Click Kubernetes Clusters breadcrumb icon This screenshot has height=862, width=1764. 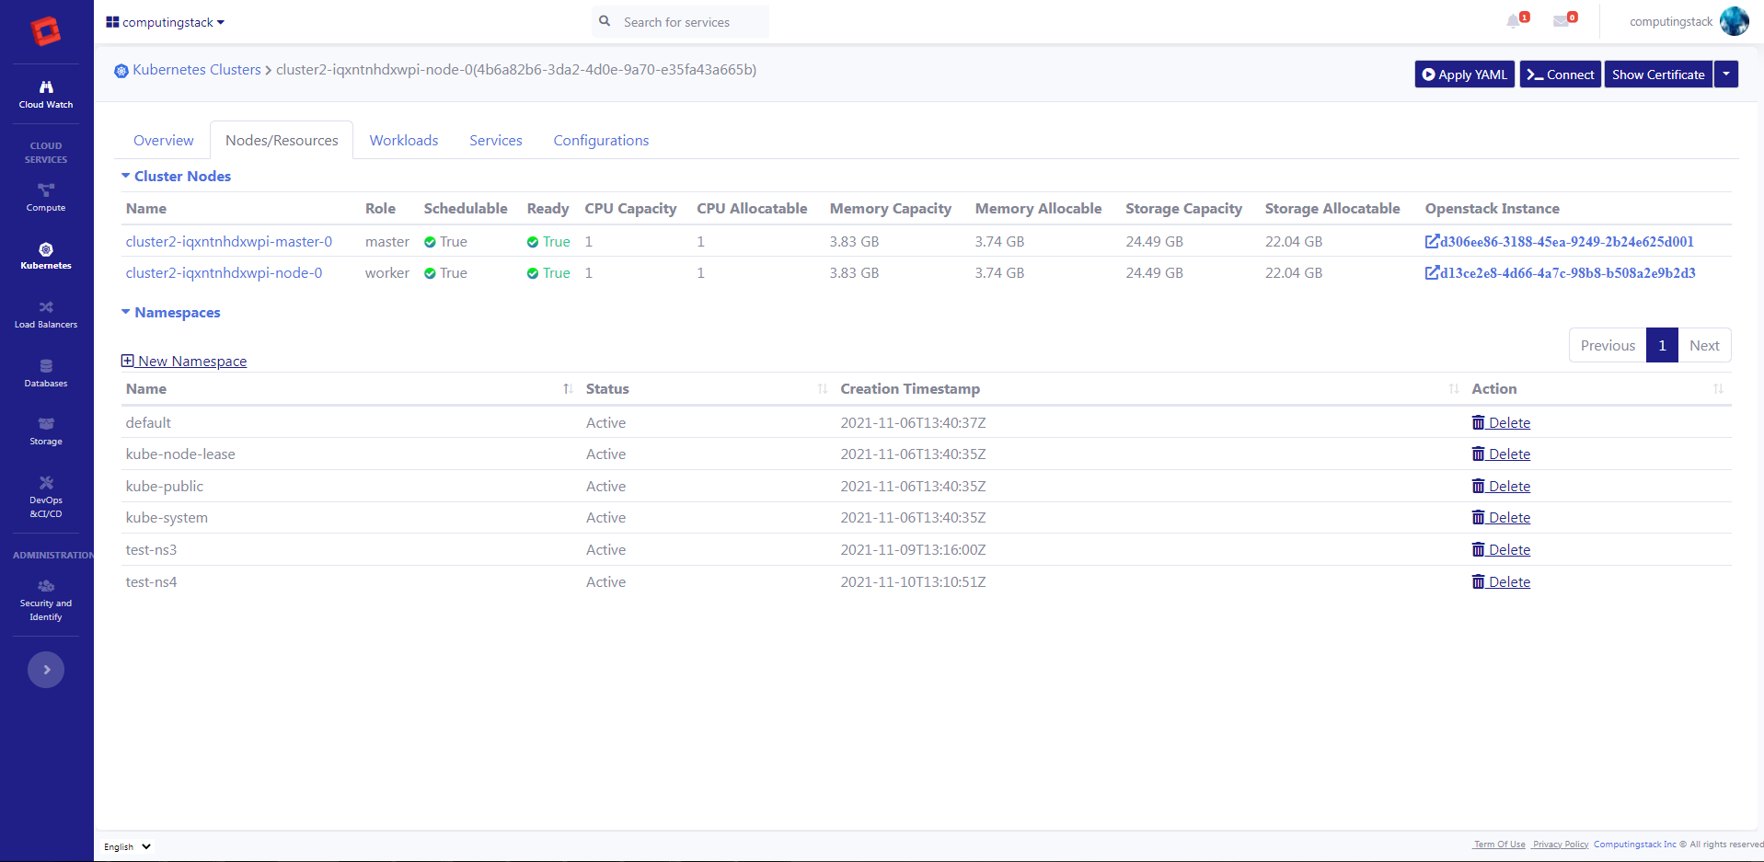coord(121,71)
